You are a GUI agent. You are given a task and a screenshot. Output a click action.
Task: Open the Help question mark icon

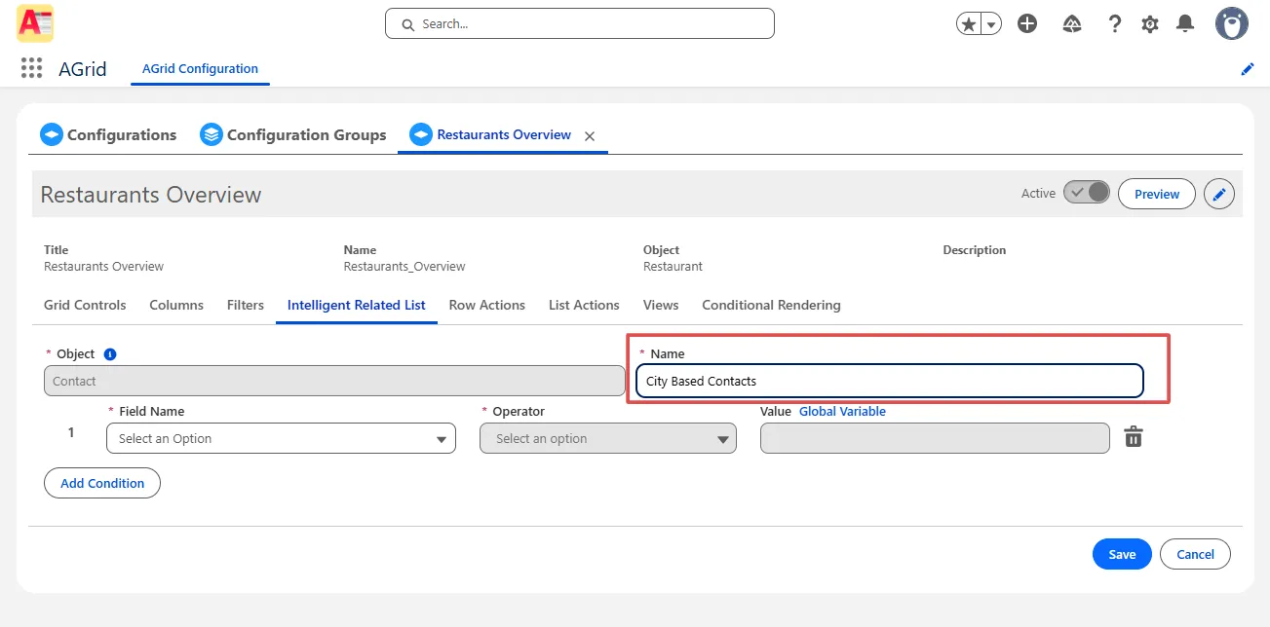tap(1115, 24)
